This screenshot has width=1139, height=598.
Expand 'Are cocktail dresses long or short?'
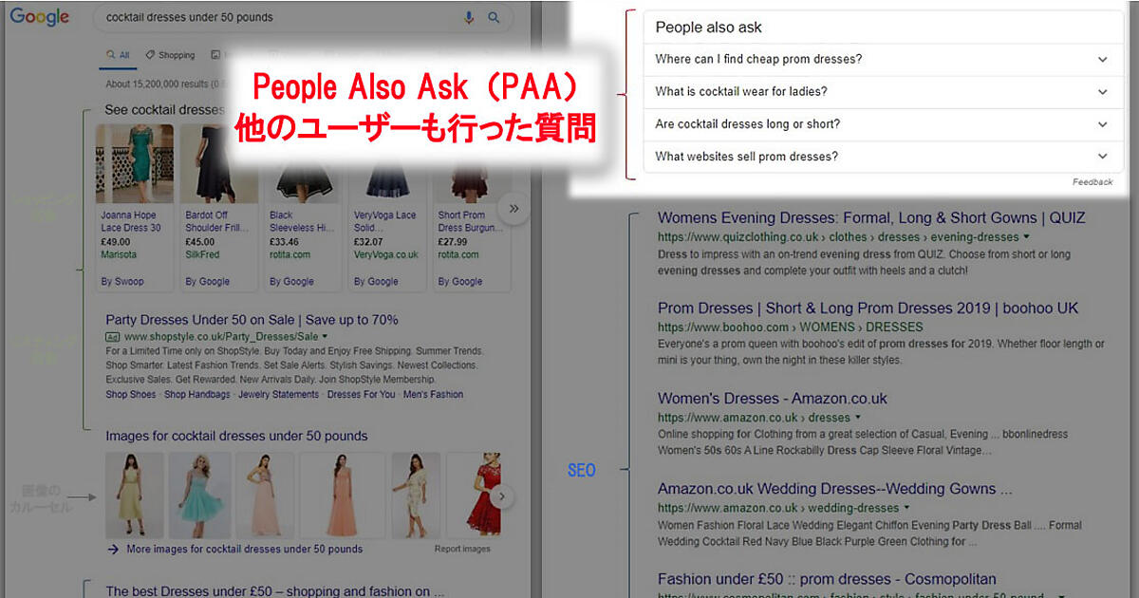883,123
